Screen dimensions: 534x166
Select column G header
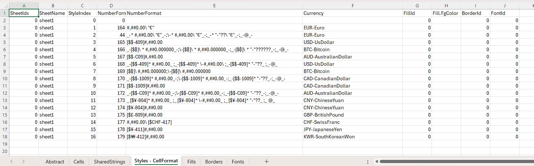click(417, 5)
